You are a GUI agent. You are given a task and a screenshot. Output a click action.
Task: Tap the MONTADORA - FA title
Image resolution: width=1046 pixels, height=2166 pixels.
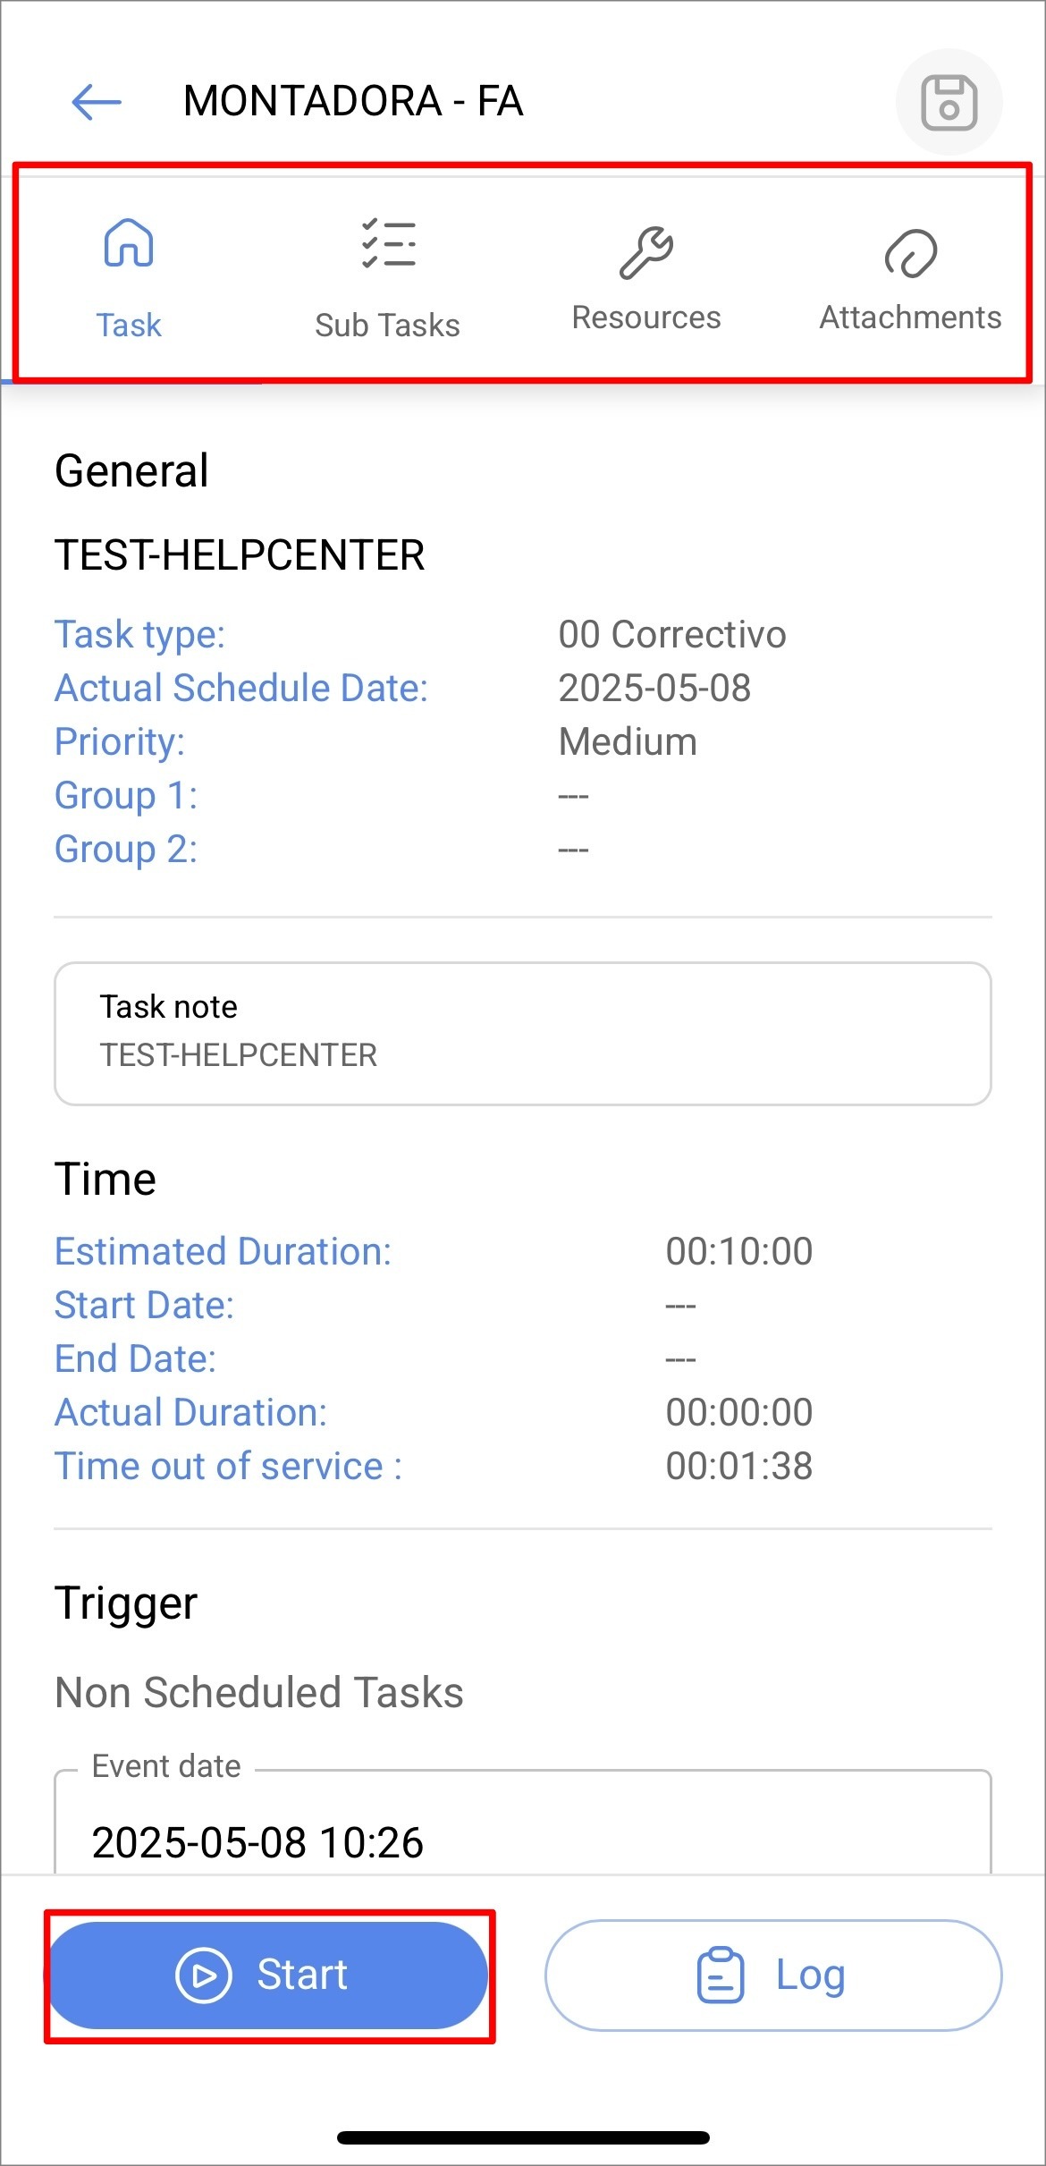point(353,101)
